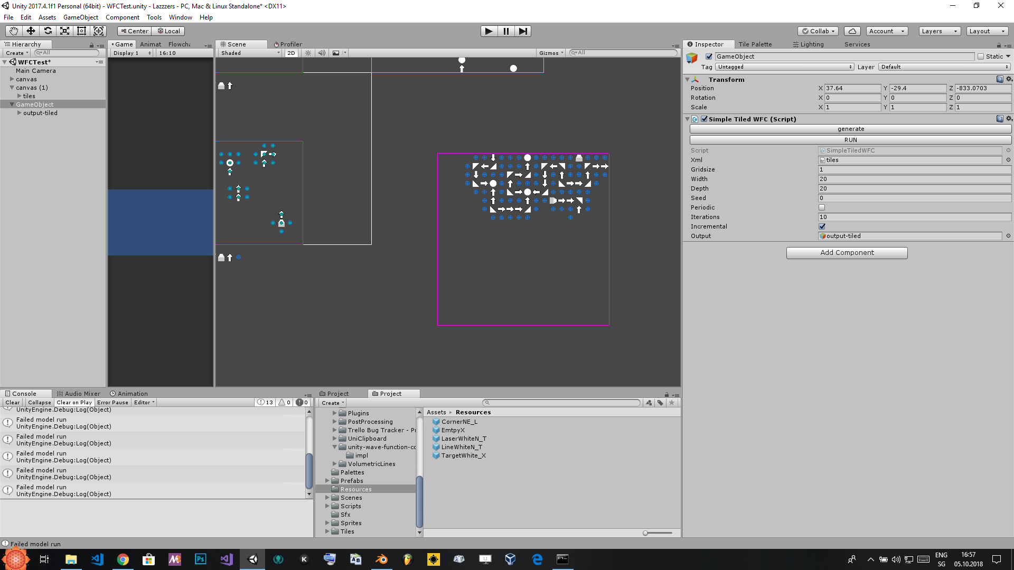Click the Collab button
This screenshot has width=1014, height=570.
coord(818,31)
